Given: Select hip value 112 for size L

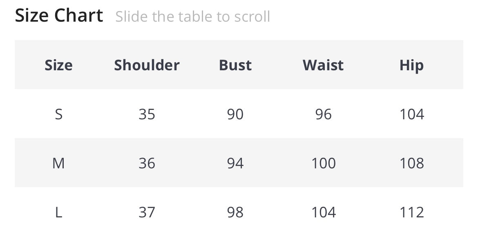Looking at the screenshot, I should [411, 212].
